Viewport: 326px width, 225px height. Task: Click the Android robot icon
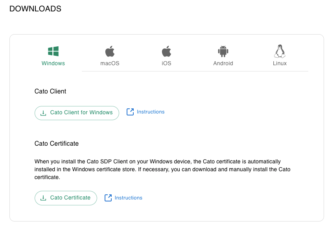[223, 51]
